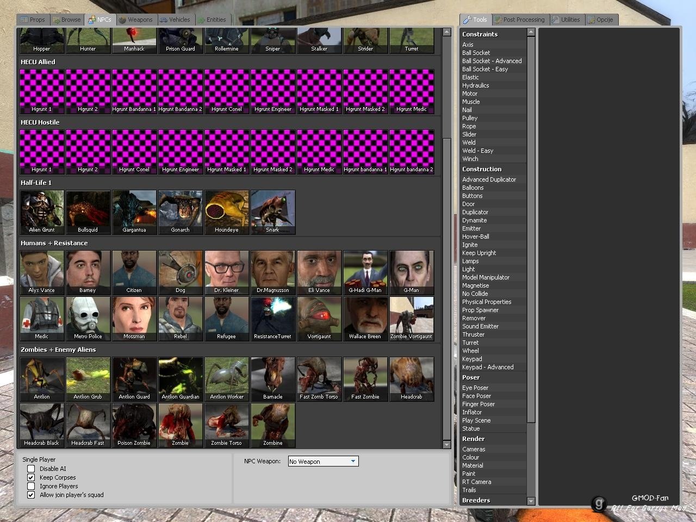Collapse the Poser category header
The width and height of the screenshot is (696, 522).
pyautogui.click(x=493, y=377)
